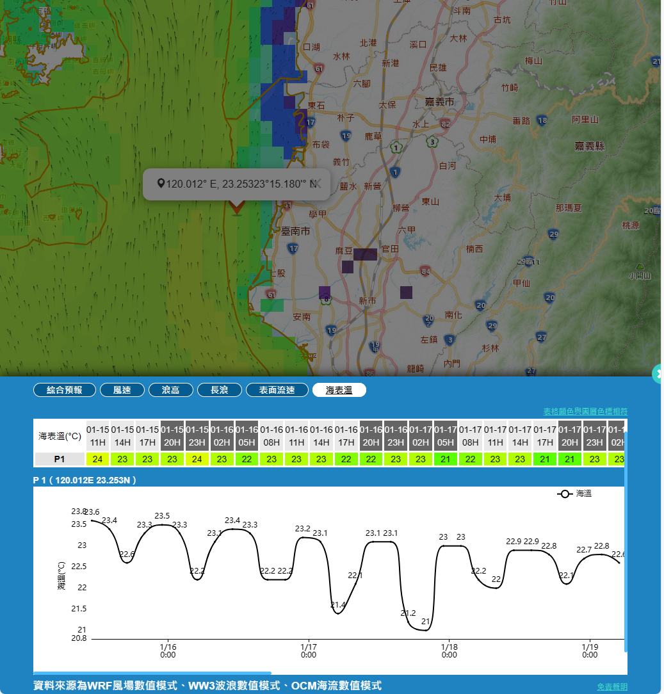Click the red location marker on map
The height and width of the screenshot is (694, 664).
coord(237,206)
